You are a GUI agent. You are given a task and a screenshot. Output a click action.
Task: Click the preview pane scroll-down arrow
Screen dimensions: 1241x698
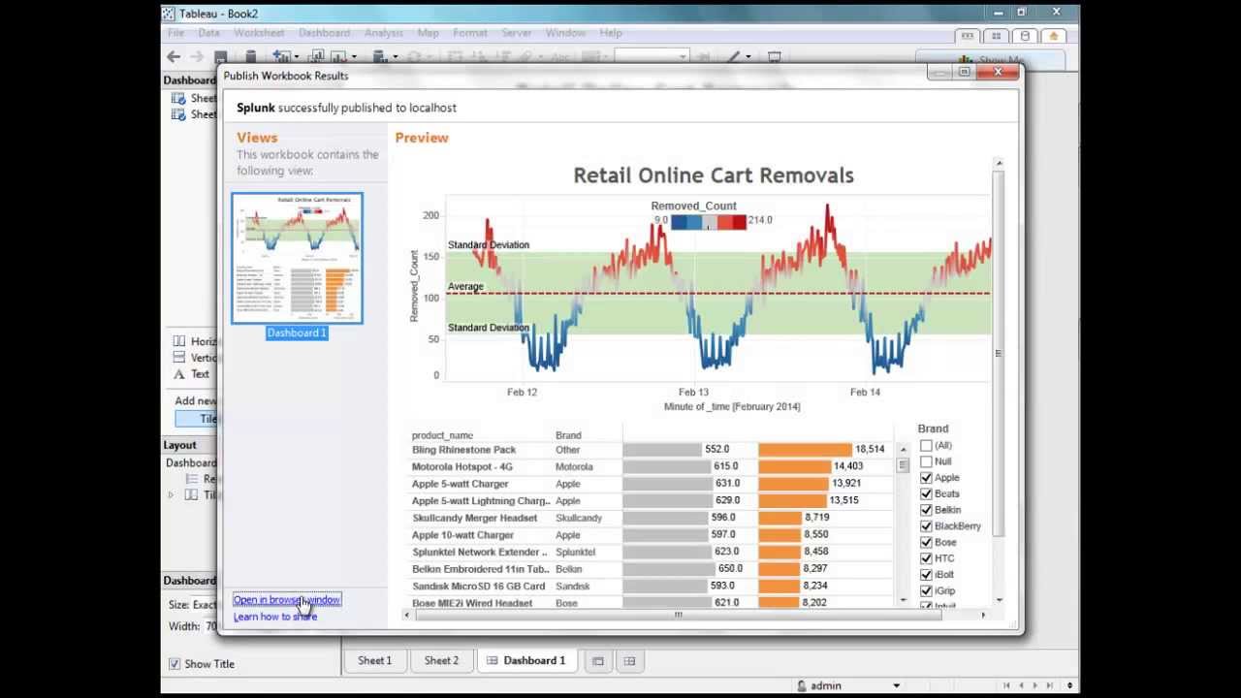999,600
